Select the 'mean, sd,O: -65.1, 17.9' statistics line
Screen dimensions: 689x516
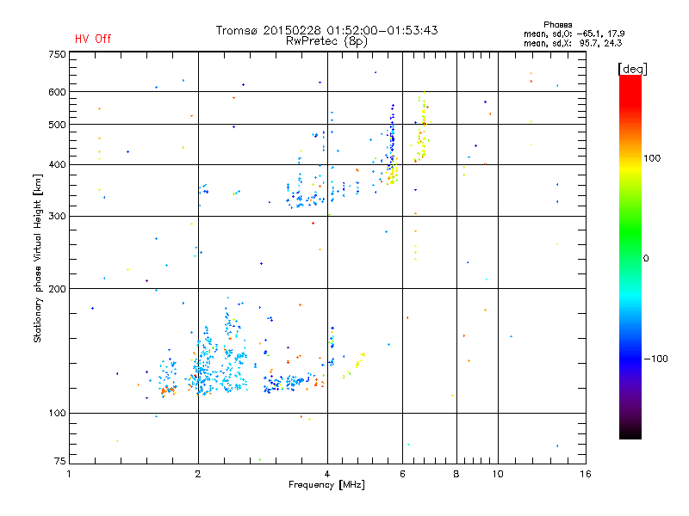pos(574,34)
